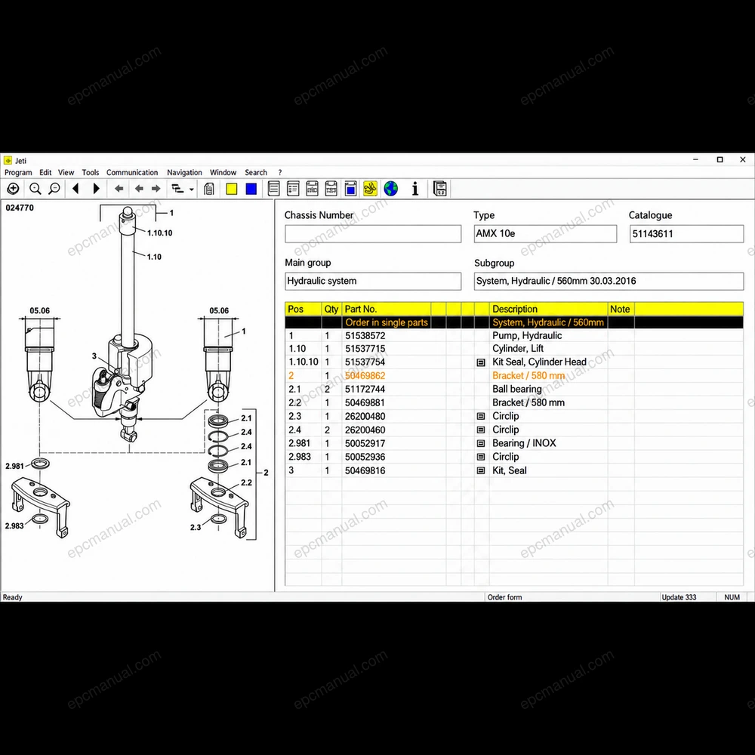Image resolution: width=755 pixels, height=755 pixels.
Task: Click the Type field showing AMX 10e
Action: click(x=545, y=234)
